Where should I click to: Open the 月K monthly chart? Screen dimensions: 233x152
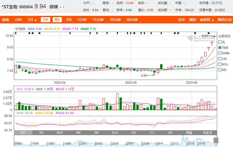[69, 20]
